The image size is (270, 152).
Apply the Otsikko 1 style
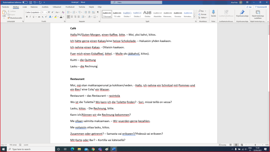(x=127, y=14)
